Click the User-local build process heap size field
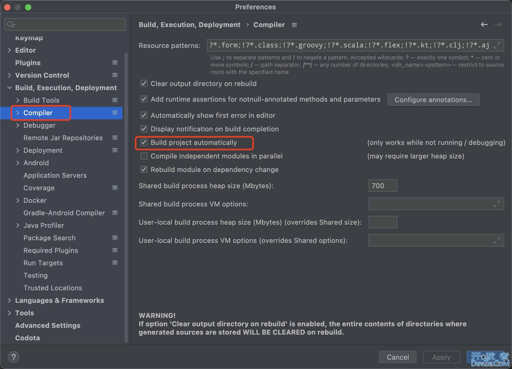The height and width of the screenshot is (369, 512). (383, 222)
